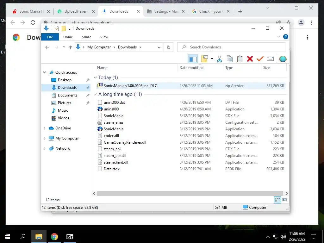
Task: Select the GameOverlayRenderer.dll file
Action: (x=191, y=142)
